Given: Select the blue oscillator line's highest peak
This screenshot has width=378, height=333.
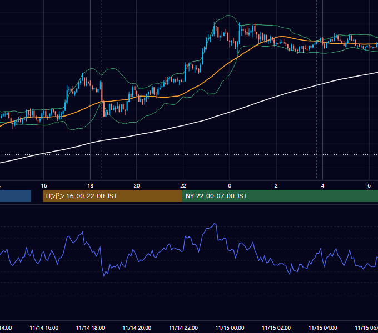Looking at the screenshot, I should (215, 224).
